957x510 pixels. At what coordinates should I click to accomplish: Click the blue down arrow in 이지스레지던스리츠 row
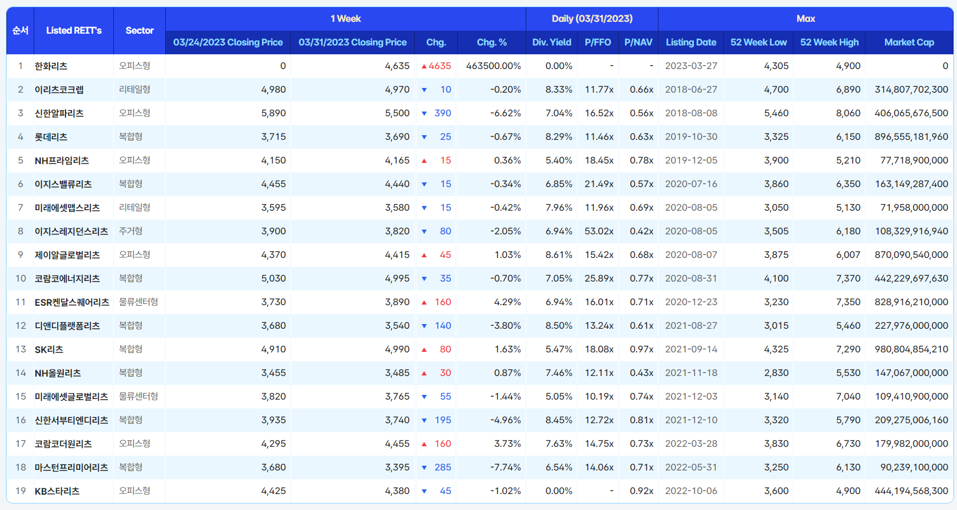click(x=424, y=231)
